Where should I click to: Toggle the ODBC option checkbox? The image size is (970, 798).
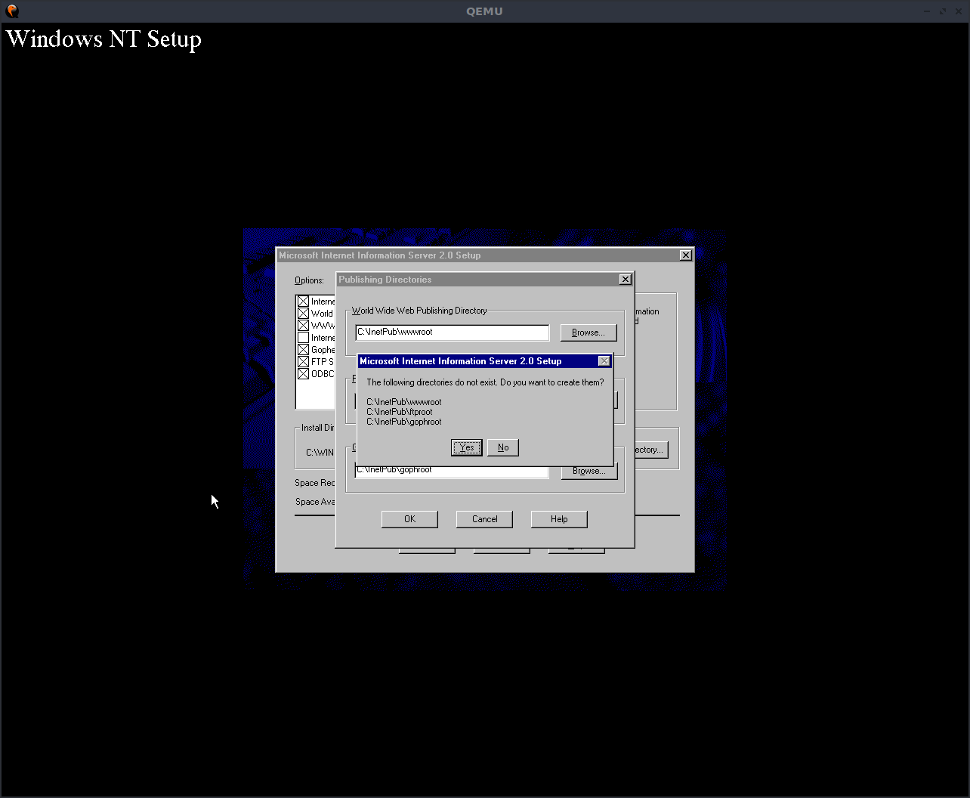coord(303,374)
